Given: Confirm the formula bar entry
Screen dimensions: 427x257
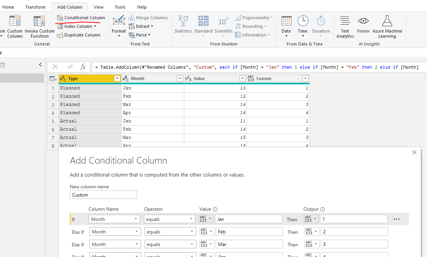Looking at the screenshot, I should coord(70,67).
